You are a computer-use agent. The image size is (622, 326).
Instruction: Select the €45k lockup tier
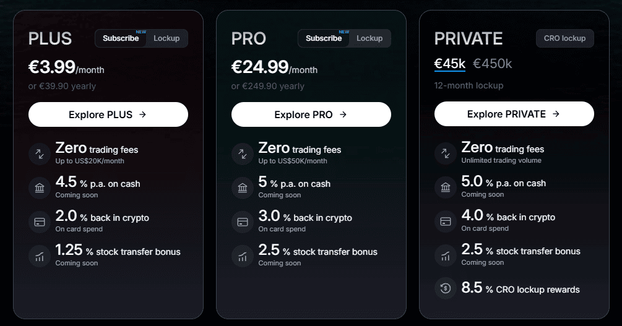(450, 64)
